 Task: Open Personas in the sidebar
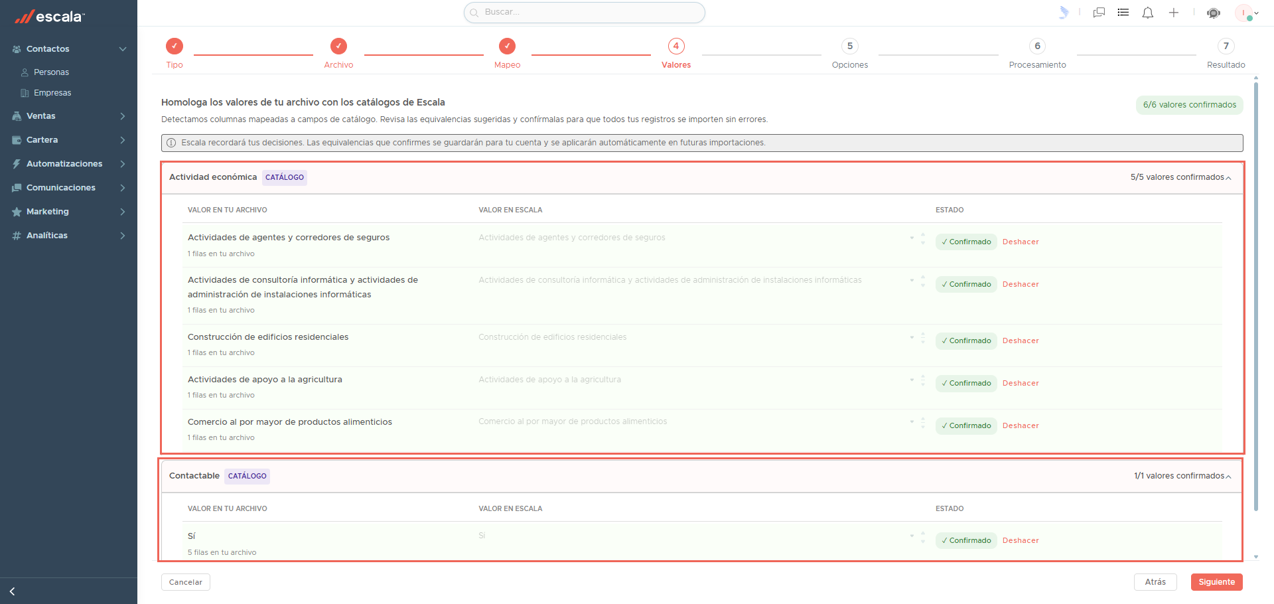pos(51,72)
